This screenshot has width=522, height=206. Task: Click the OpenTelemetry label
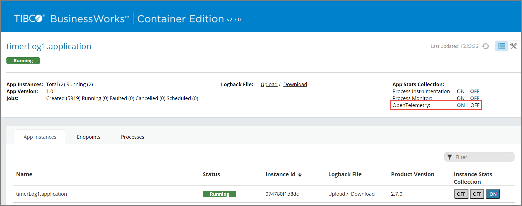click(411, 105)
